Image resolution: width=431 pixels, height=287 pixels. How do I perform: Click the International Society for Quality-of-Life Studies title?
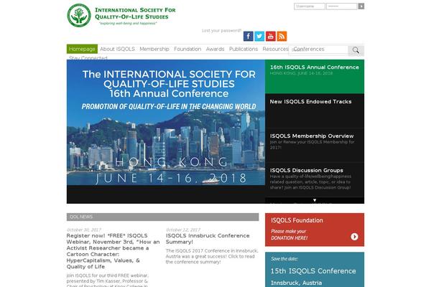pyautogui.click(x=135, y=13)
